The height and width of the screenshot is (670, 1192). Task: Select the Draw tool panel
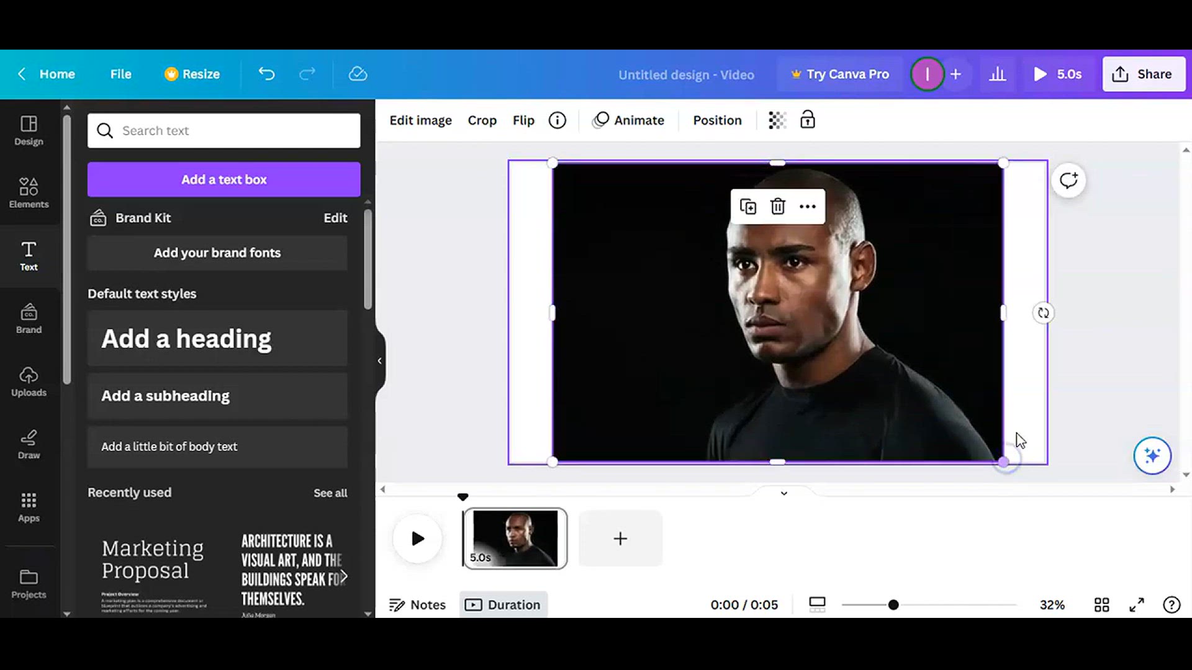click(29, 444)
